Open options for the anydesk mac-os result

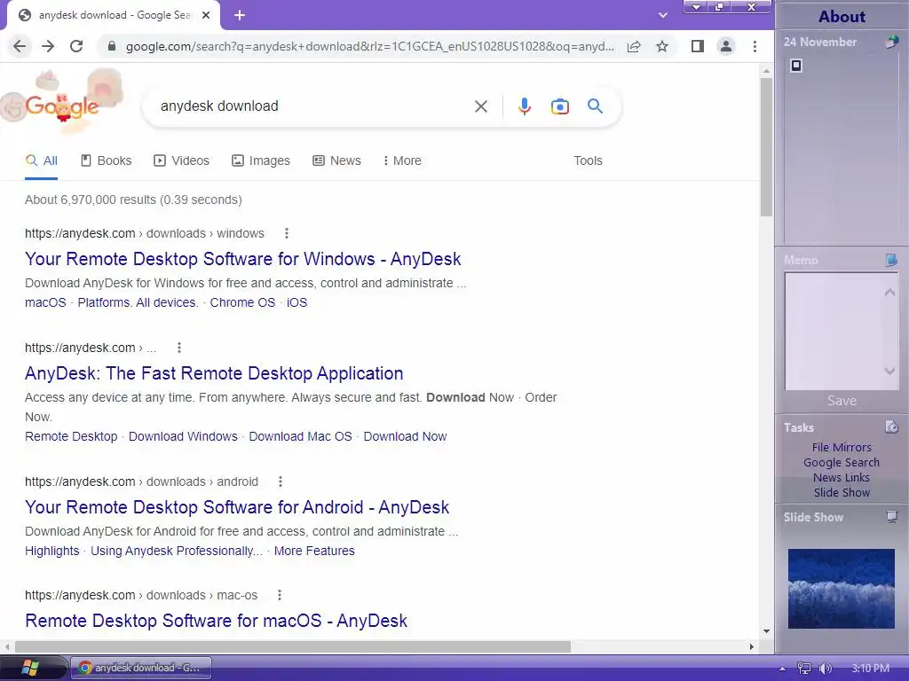click(280, 595)
